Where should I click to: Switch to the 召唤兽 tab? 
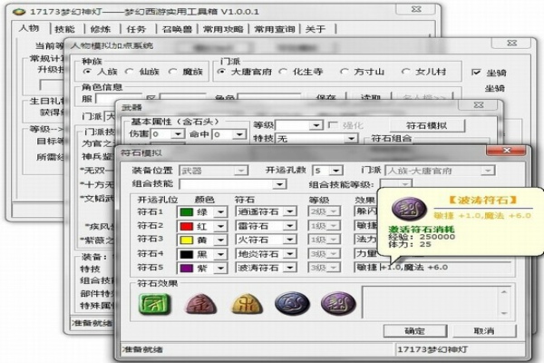point(177,29)
